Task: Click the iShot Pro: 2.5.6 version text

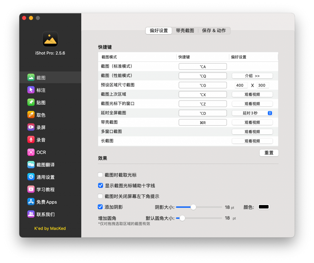Action: coord(50,53)
